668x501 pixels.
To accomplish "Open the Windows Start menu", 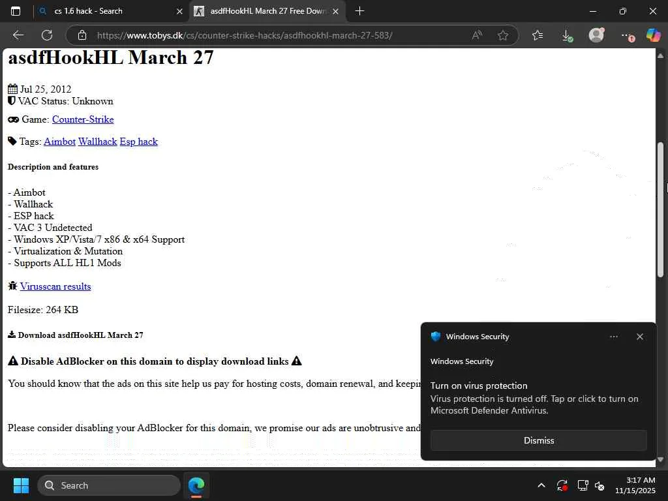I will coord(21,485).
